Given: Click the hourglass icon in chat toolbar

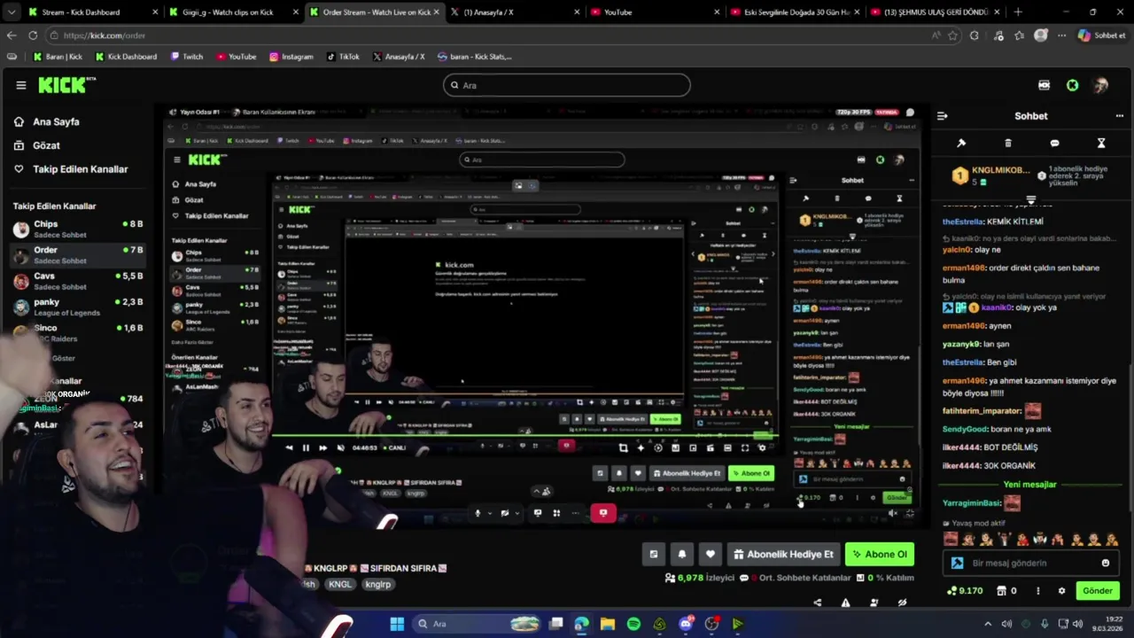Looking at the screenshot, I should [1101, 143].
